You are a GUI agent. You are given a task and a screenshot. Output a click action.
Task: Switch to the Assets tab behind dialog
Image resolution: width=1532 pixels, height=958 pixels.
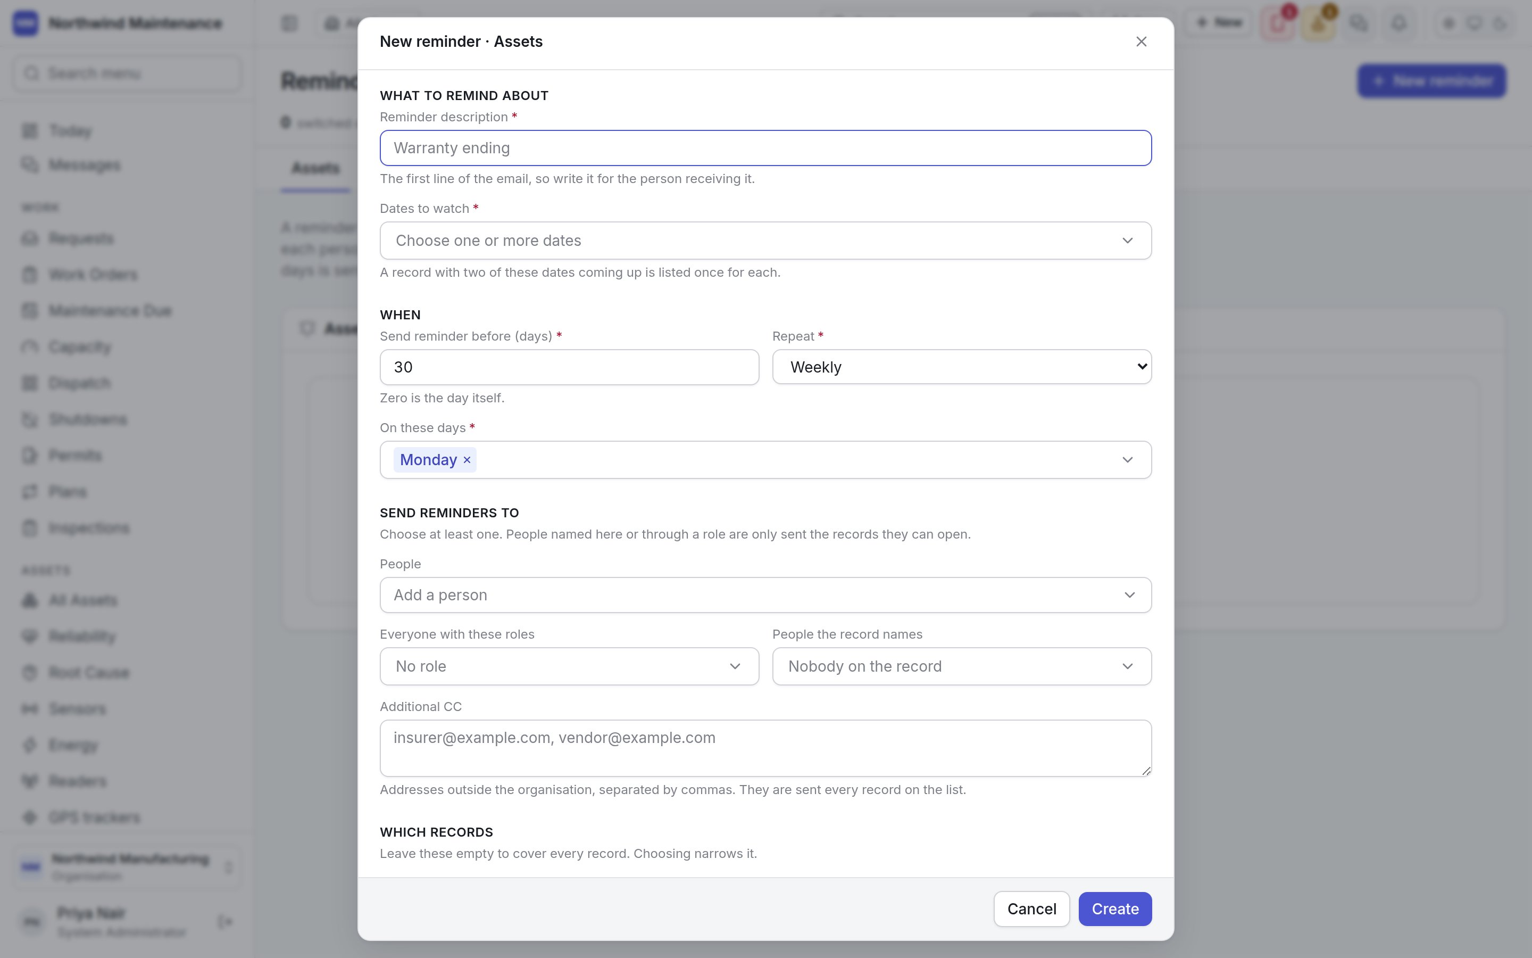click(x=315, y=169)
